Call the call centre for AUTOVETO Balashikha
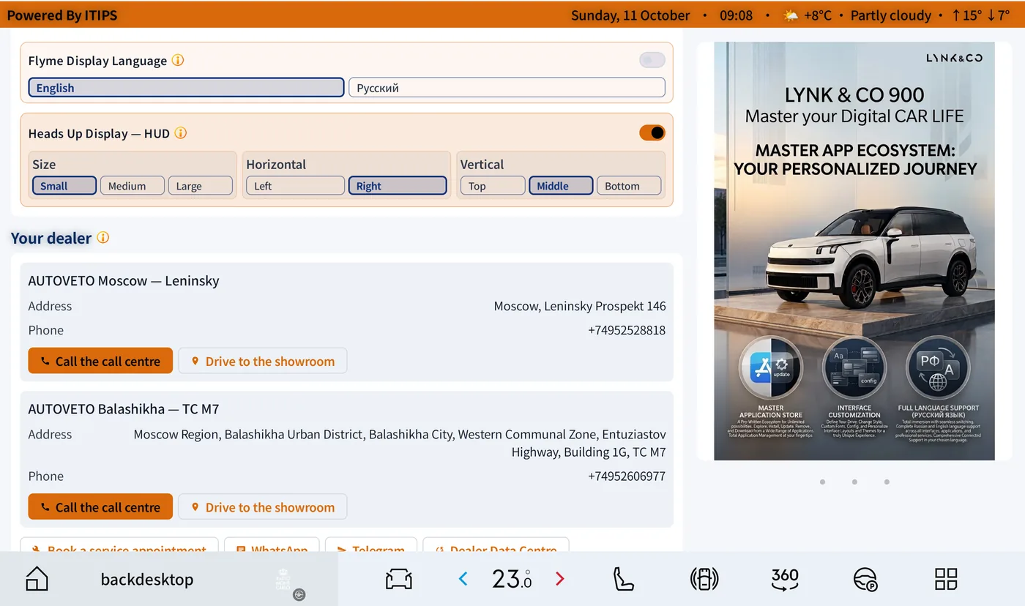The width and height of the screenshot is (1025, 606). 100,507
